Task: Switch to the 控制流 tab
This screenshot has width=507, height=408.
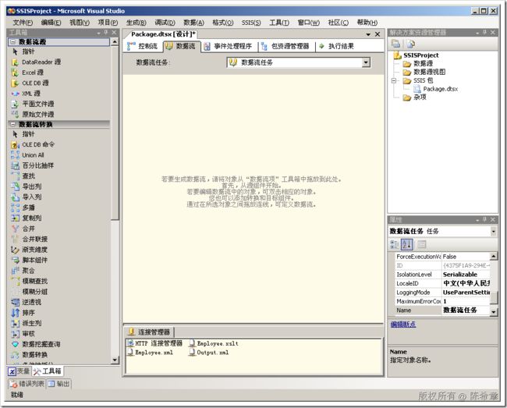Action: coord(143,46)
